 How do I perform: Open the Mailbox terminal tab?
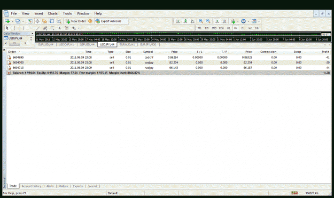(x=63, y=186)
